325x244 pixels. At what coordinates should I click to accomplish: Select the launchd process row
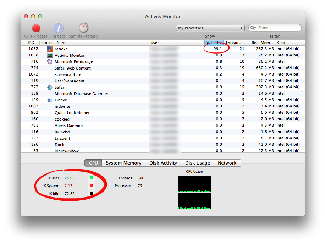pyautogui.click(x=163, y=132)
